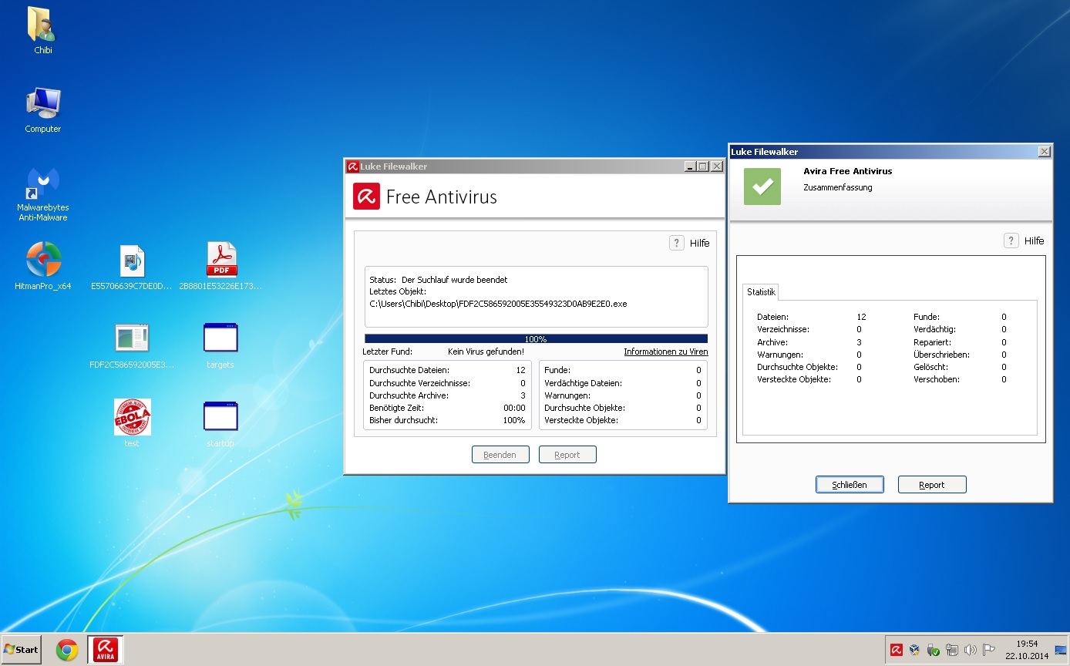Click the Beenden button
1070x666 pixels.
500,455
